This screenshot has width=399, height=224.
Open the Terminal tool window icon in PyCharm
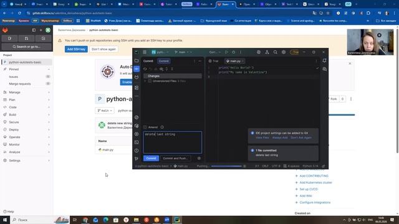137,142
